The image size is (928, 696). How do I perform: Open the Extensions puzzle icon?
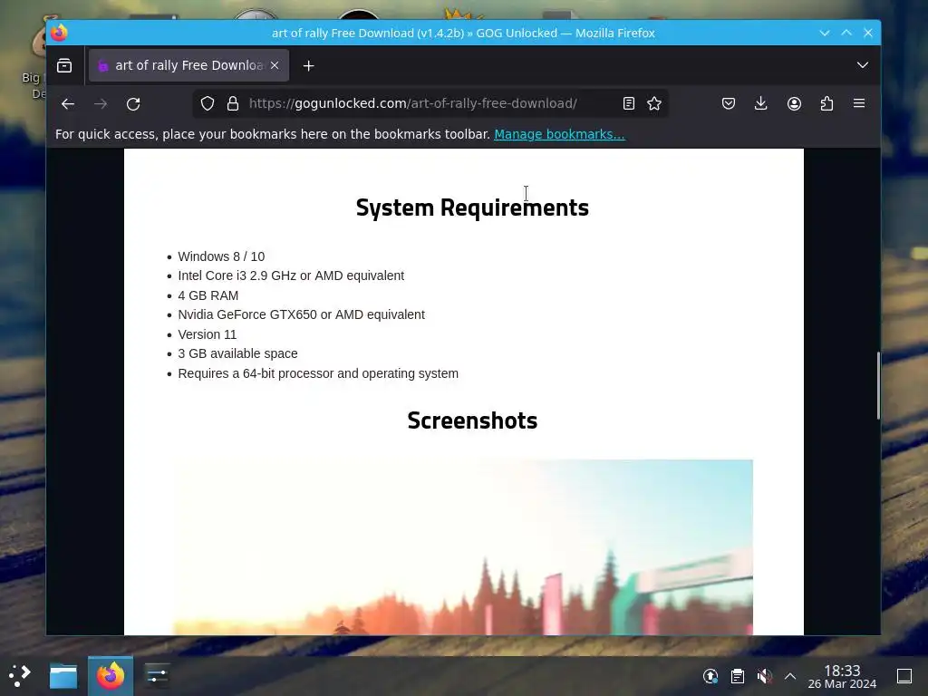pyautogui.click(x=826, y=103)
